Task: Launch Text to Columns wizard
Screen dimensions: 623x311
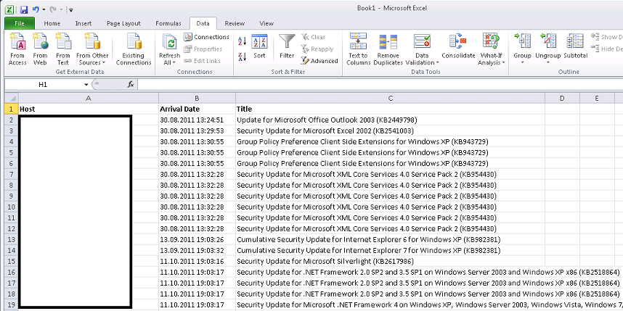Action: (x=359, y=49)
